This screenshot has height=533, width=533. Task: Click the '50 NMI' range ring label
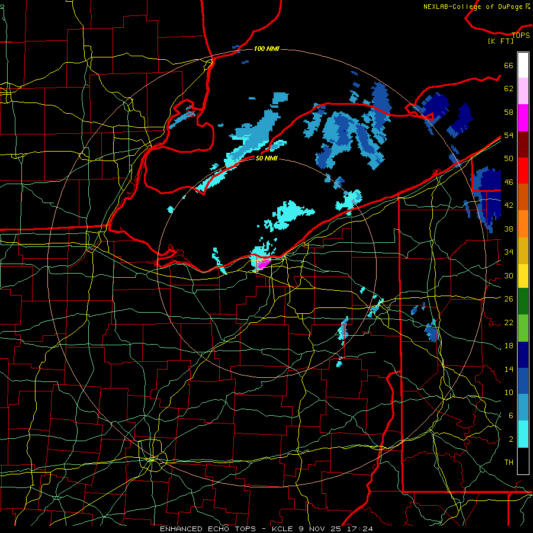click(x=266, y=158)
